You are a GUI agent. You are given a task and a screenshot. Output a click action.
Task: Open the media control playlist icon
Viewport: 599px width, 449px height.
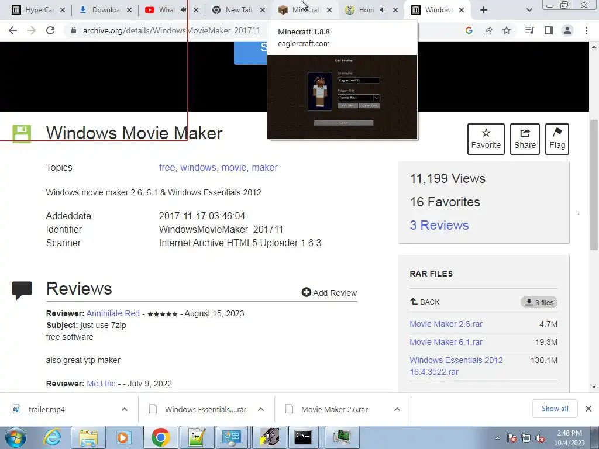point(529,30)
